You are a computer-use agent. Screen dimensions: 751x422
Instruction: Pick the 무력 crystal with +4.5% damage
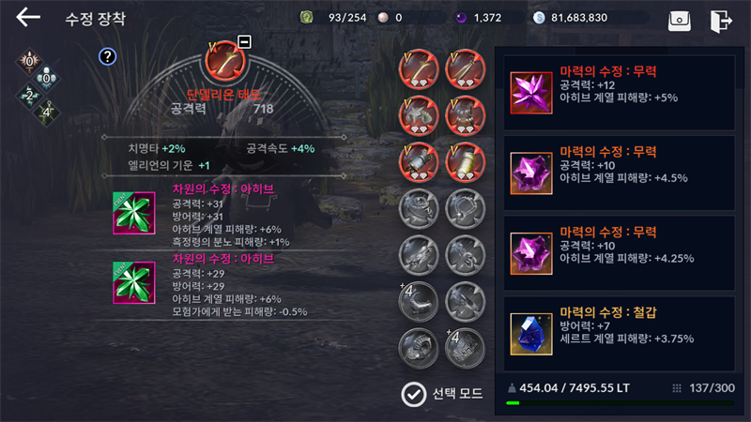click(620, 173)
